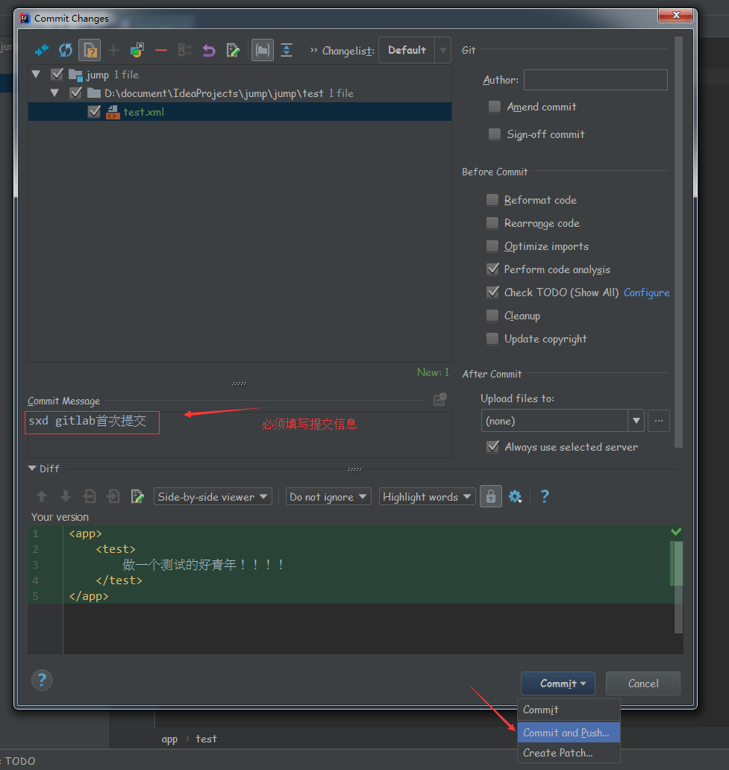This screenshot has width=729, height=770.
Task: Uncheck Always use selected server
Action: tap(492, 446)
